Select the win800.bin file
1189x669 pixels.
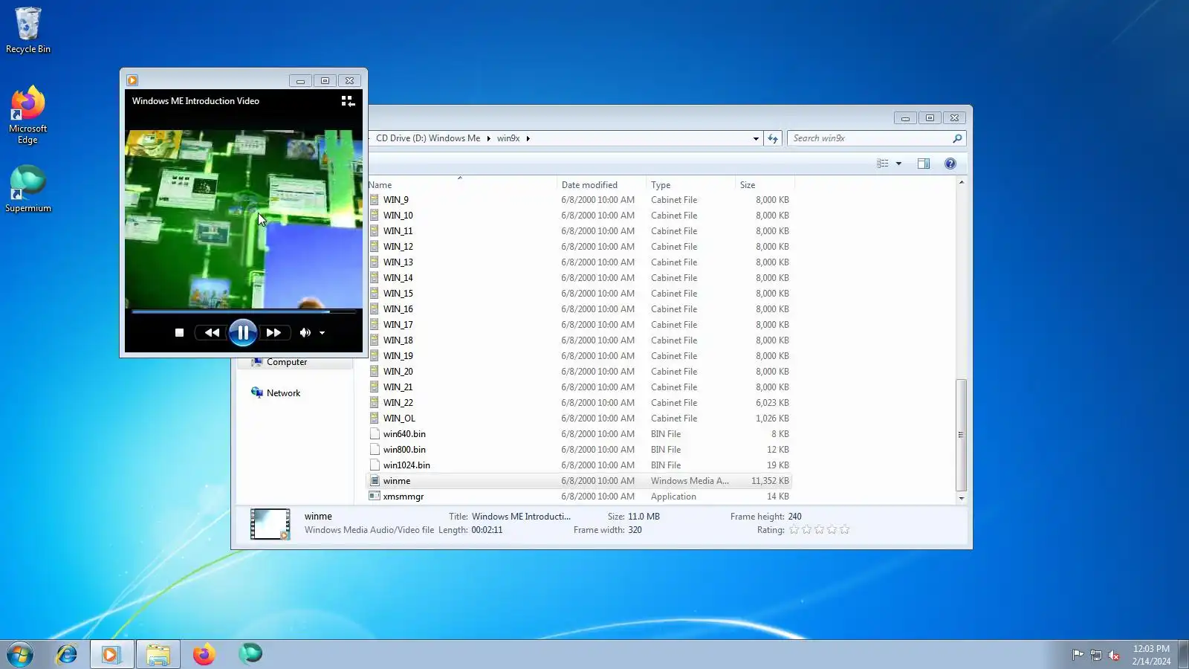click(579, 450)
